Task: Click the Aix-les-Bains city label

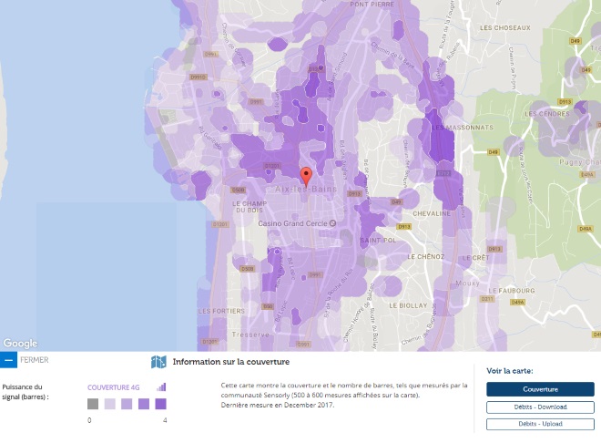Action: 306,189
